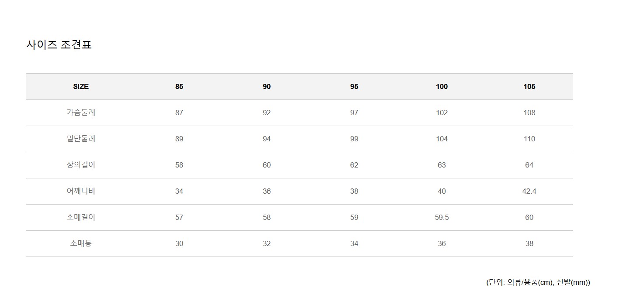
Task: Select the 어깨너비 row label
Action: pyautogui.click(x=81, y=191)
